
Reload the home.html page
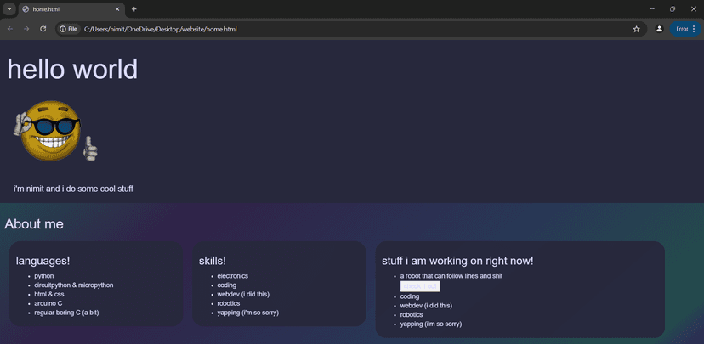pyautogui.click(x=43, y=29)
